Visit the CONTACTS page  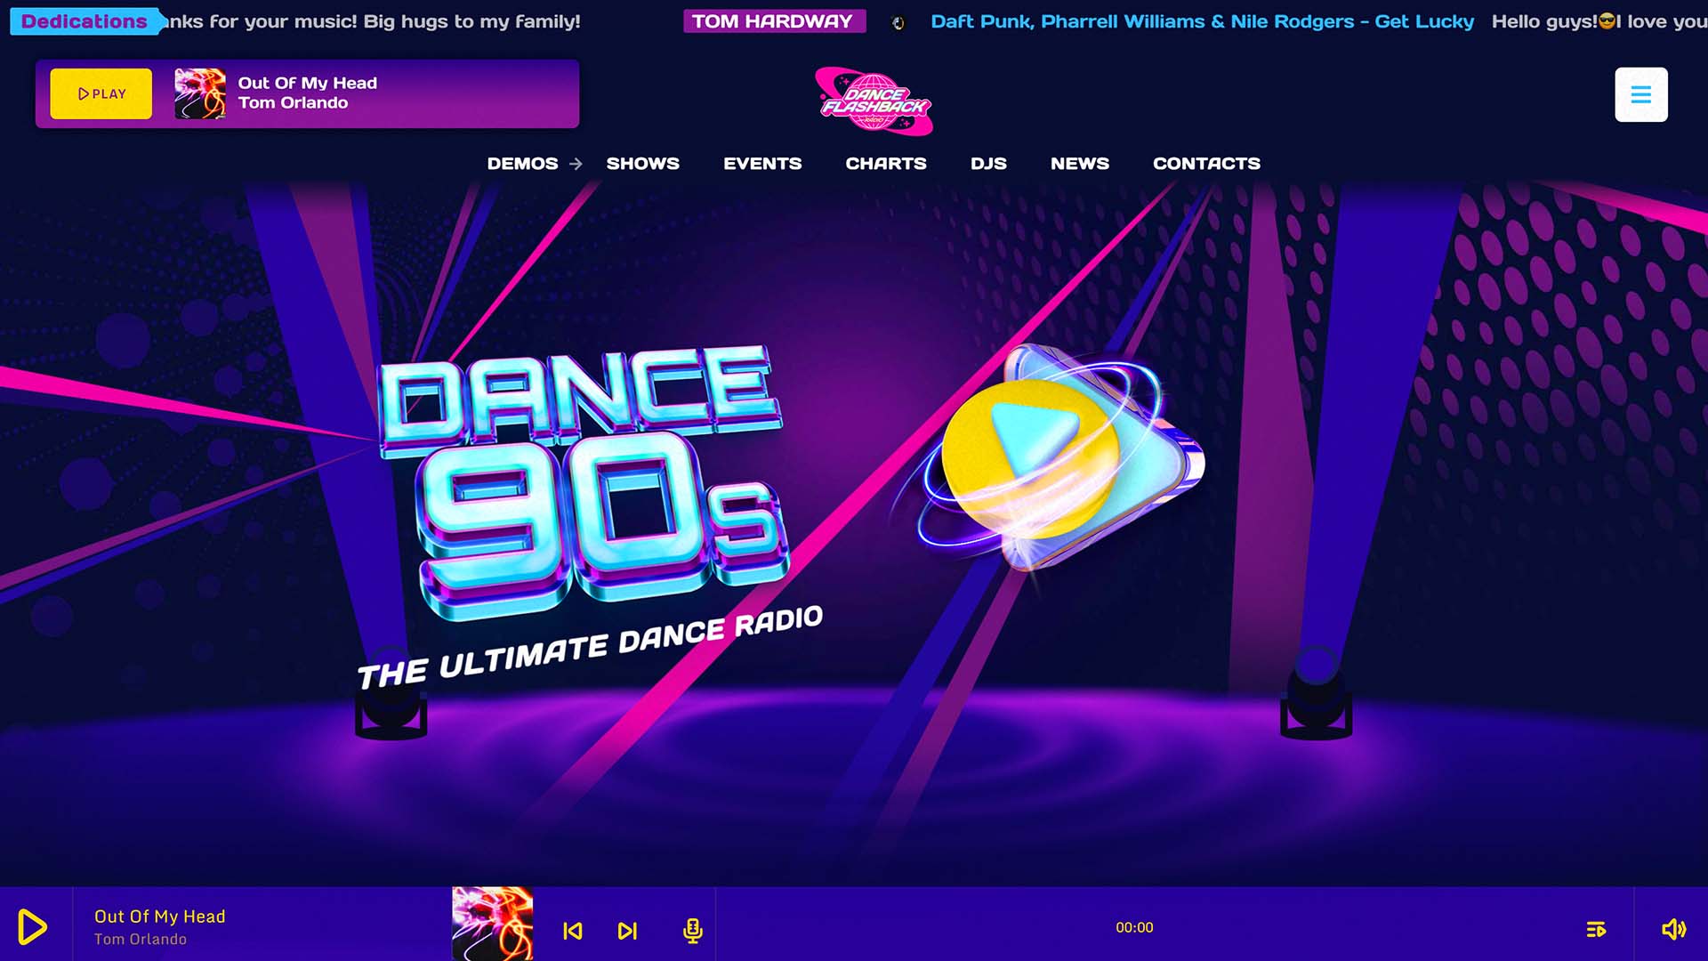tap(1206, 164)
